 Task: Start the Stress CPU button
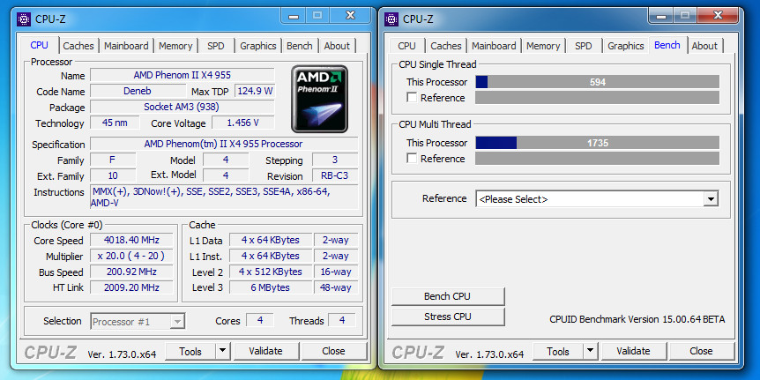click(447, 317)
